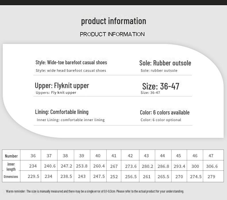Click the uppercase "PRODUCT INFORMATION" subtitle

pos(112,34)
